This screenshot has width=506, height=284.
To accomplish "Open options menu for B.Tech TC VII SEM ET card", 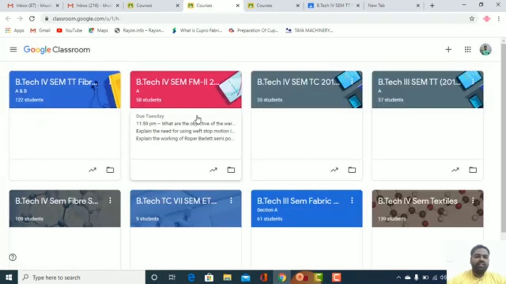I will click(231, 201).
